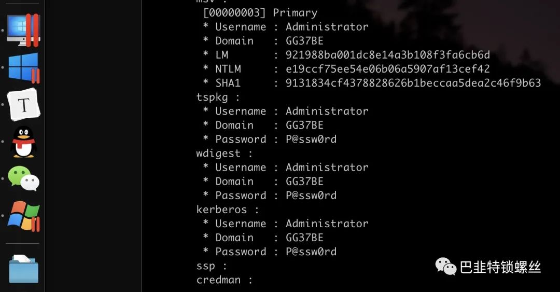
Task: Click the watermark account name text
Action: tap(500, 267)
